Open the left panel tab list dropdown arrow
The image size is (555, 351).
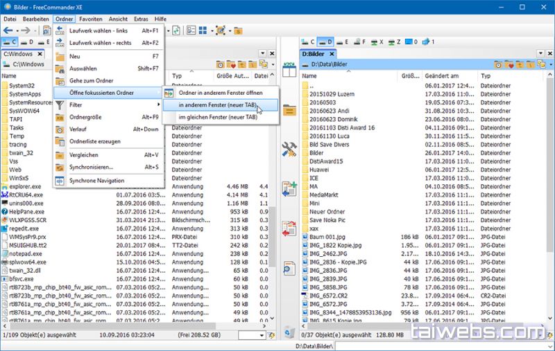(262, 53)
